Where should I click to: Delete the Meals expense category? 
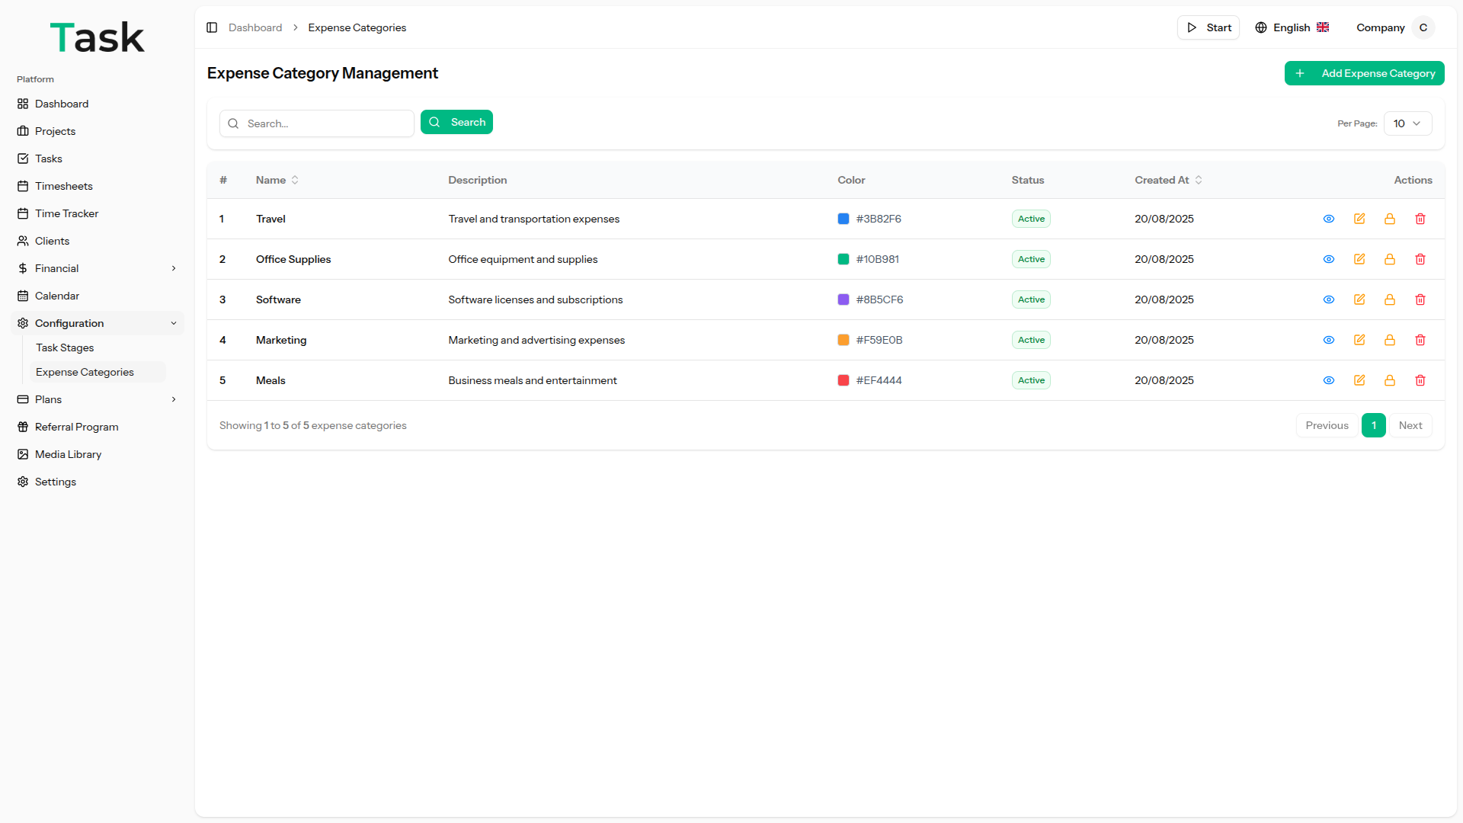pos(1420,380)
